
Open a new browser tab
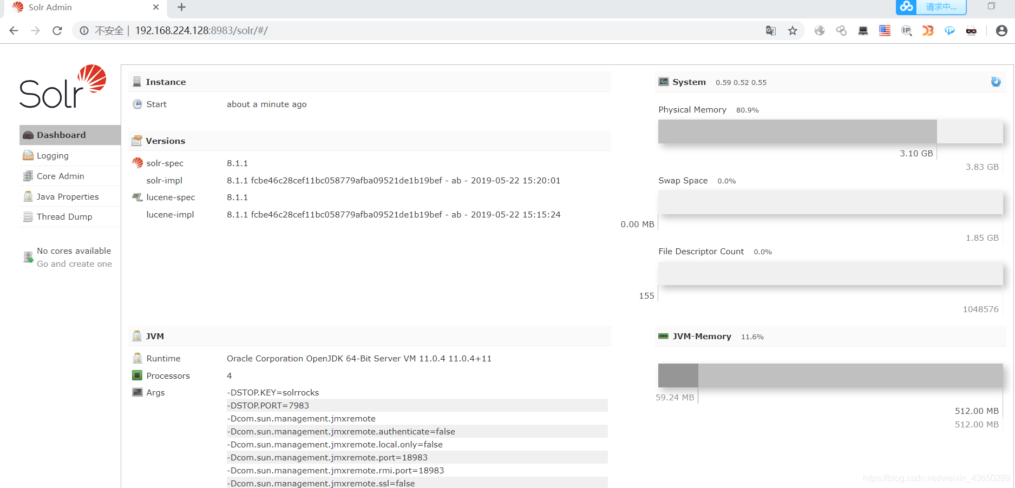coord(182,8)
